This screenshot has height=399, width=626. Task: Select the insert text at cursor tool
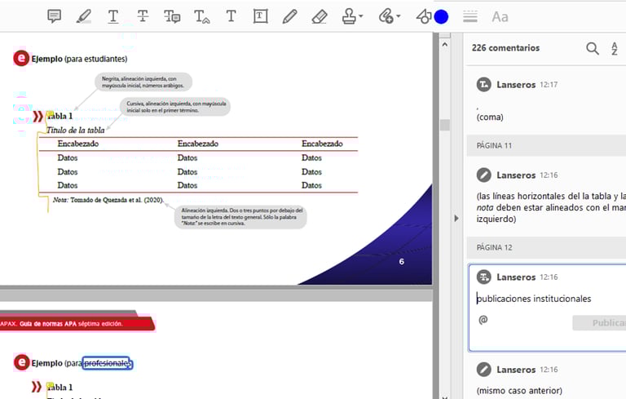click(201, 16)
